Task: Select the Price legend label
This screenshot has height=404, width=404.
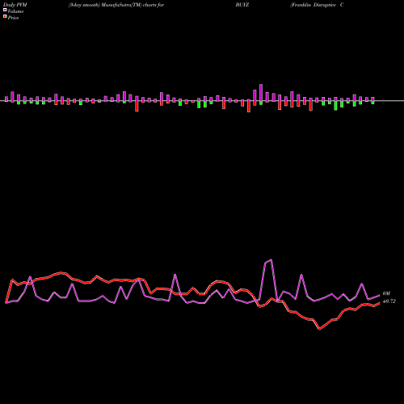Action: coord(13,18)
